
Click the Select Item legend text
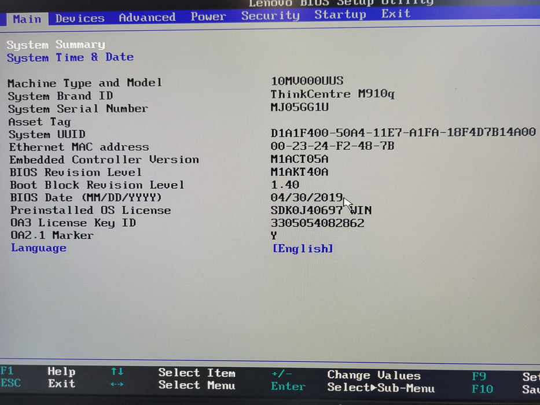click(197, 373)
